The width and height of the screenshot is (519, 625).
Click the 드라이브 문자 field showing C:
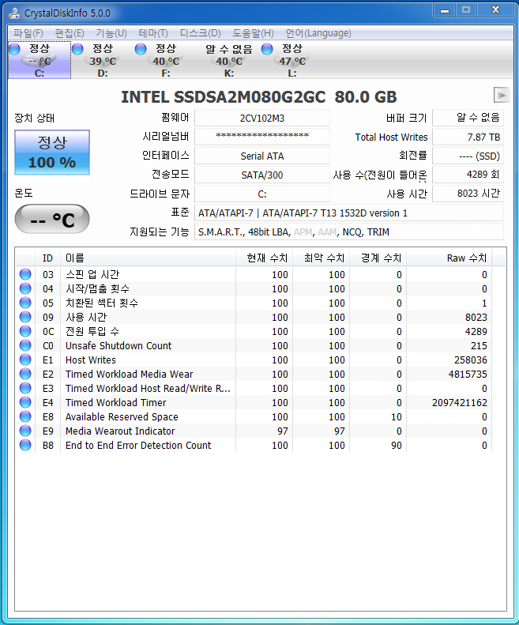(262, 194)
